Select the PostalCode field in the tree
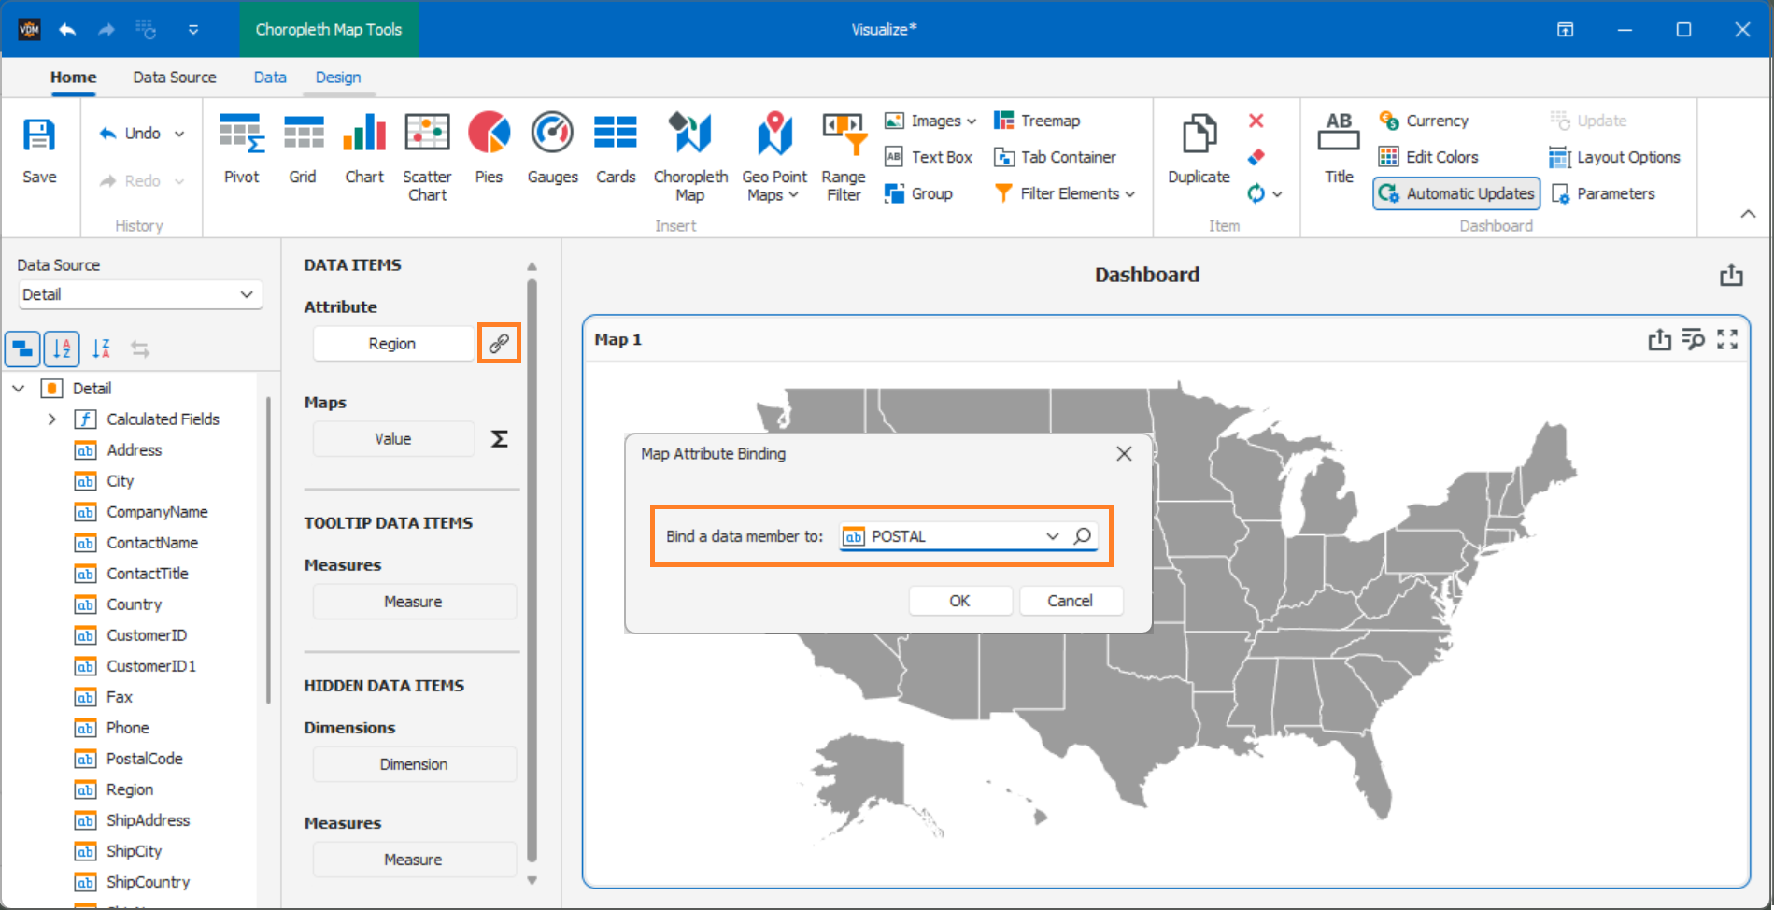This screenshot has width=1774, height=910. [x=145, y=759]
